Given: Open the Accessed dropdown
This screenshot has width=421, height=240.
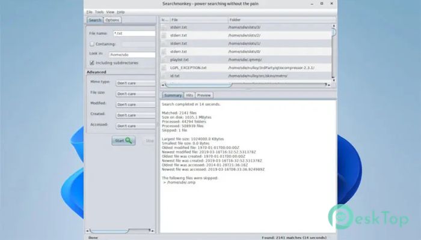Looking at the screenshot, I should (135, 126).
